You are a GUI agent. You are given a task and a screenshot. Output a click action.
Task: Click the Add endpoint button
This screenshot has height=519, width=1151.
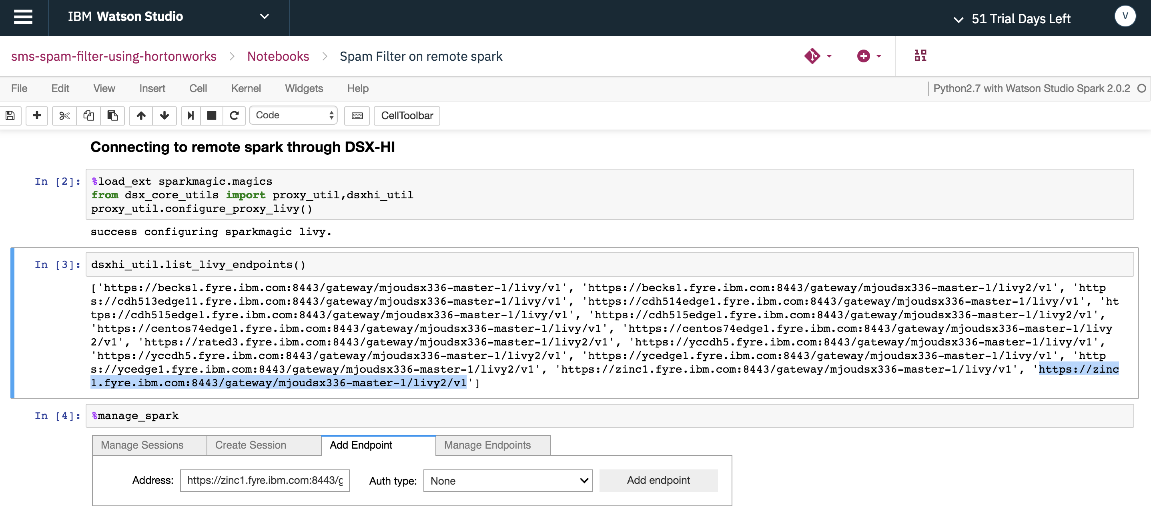click(x=658, y=480)
